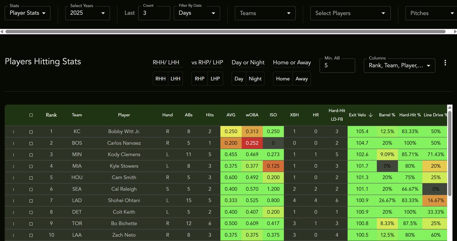Open the Columns selector dropdown

click(x=399, y=65)
